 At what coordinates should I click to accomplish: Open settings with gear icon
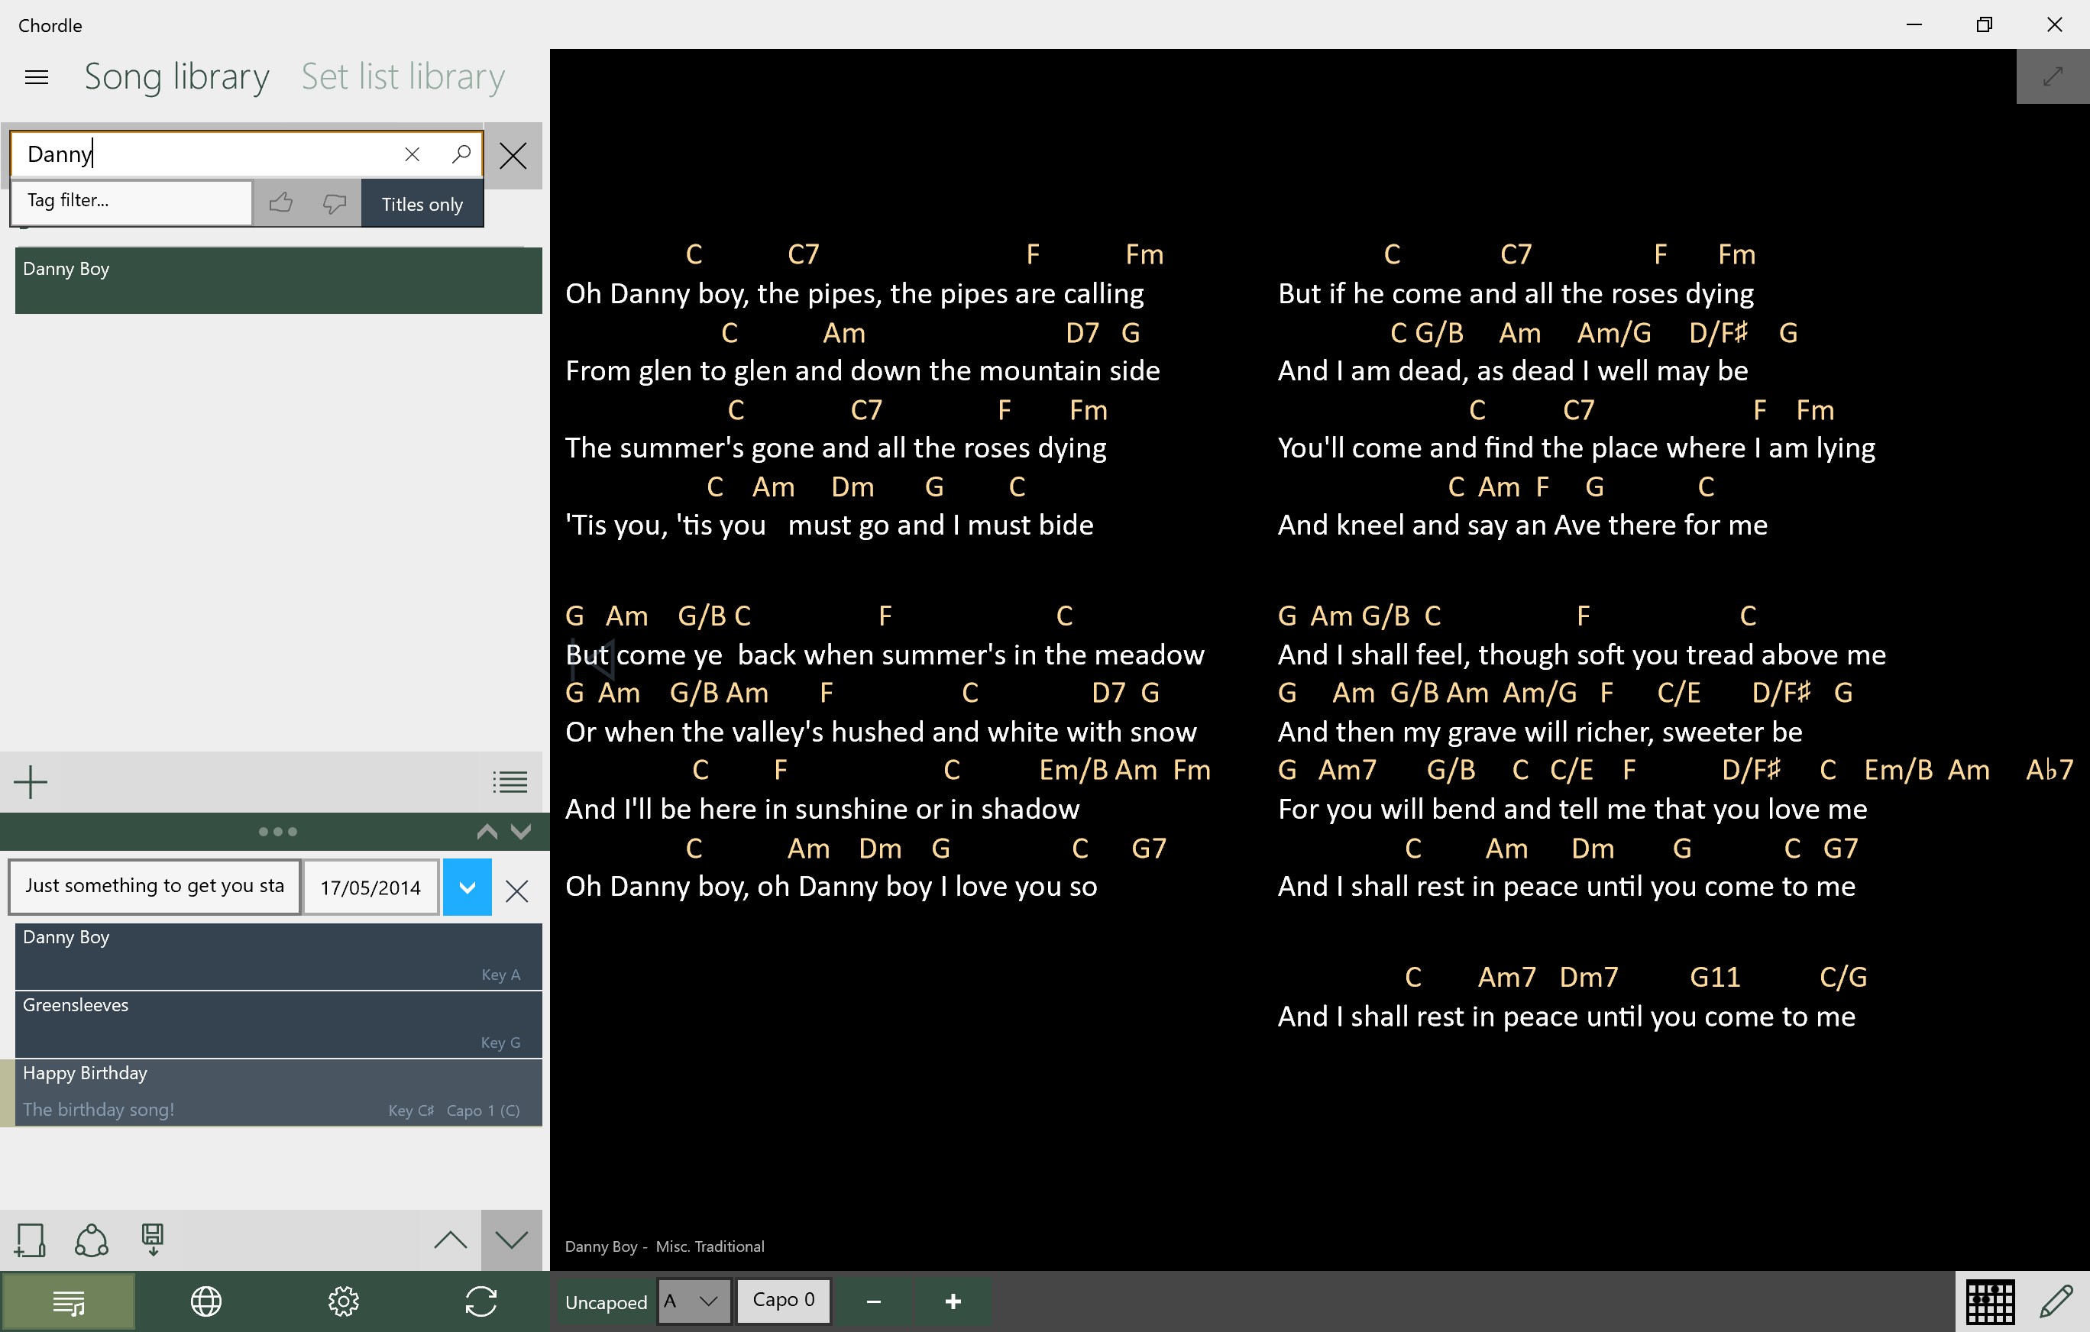tap(343, 1301)
